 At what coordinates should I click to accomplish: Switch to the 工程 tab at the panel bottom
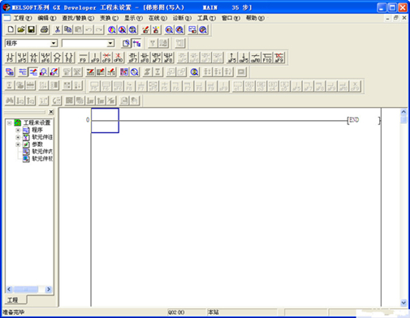tap(13, 300)
